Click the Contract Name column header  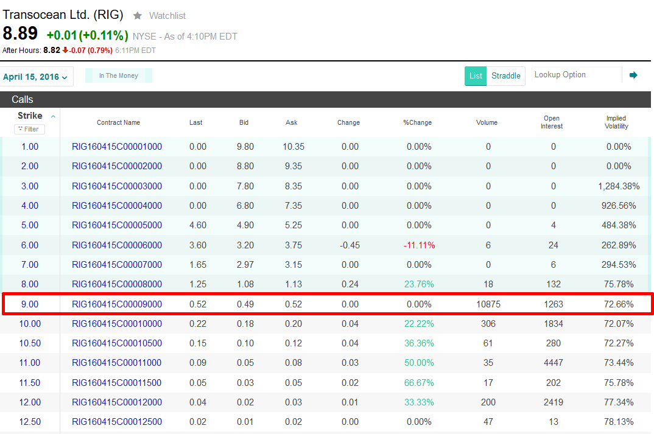pos(119,122)
